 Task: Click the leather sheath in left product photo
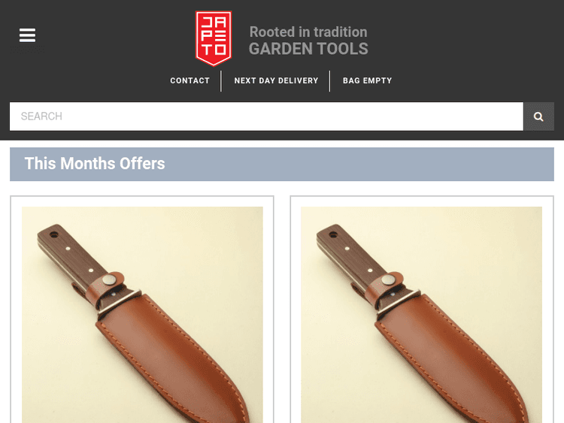point(173,356)
